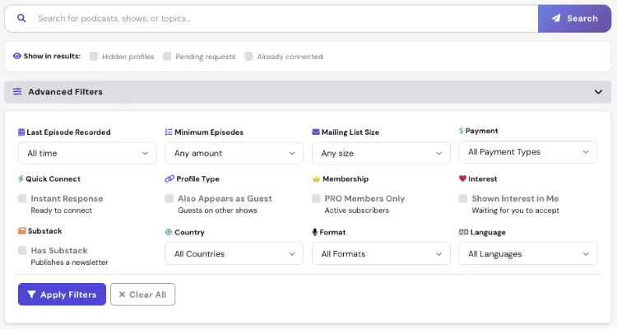Click the Language icon

point(463,232)
